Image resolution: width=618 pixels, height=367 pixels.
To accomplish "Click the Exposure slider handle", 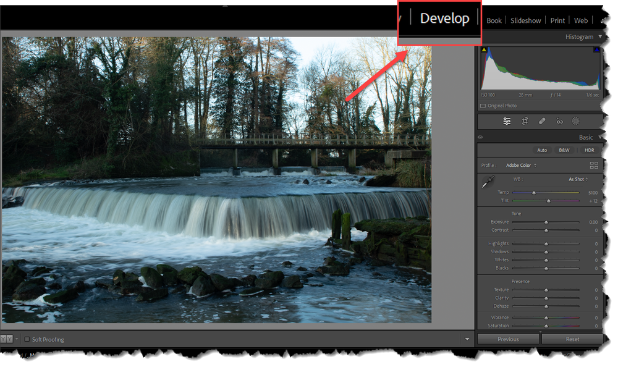I will click(546, 222).
